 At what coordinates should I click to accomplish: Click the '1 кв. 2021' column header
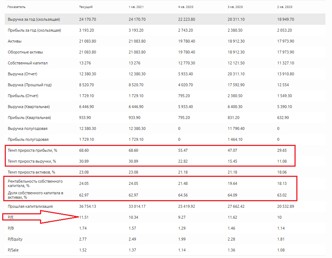[x=136, y=7]
